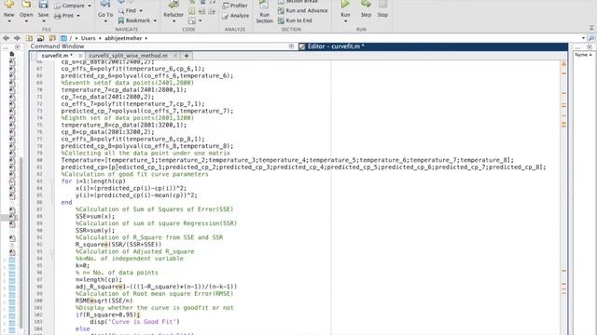Click the Stop icon

[x=382, y=4]
